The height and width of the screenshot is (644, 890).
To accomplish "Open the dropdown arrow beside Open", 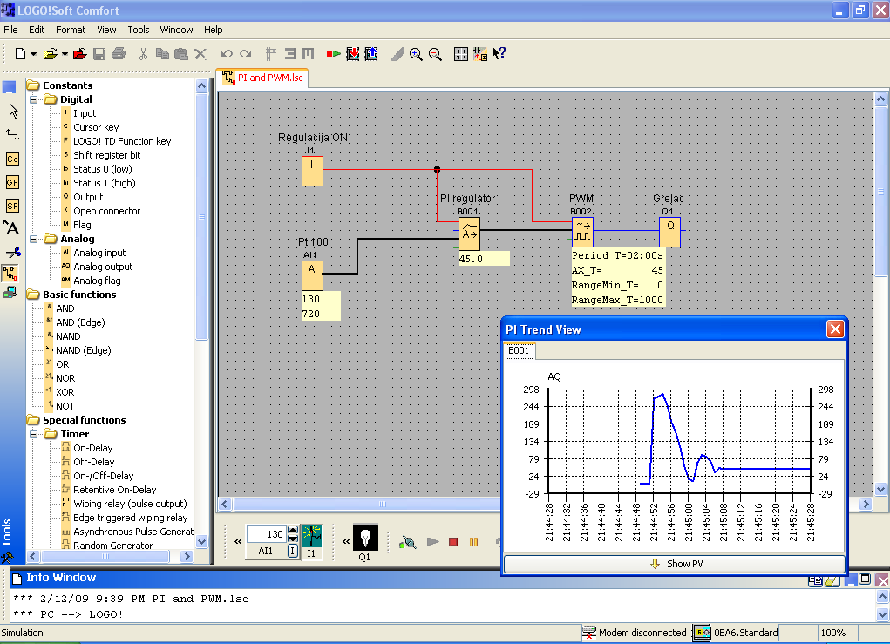I will point(65,55).
